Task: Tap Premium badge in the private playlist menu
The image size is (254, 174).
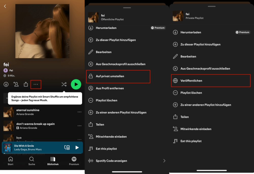Action: coord(243,32)
